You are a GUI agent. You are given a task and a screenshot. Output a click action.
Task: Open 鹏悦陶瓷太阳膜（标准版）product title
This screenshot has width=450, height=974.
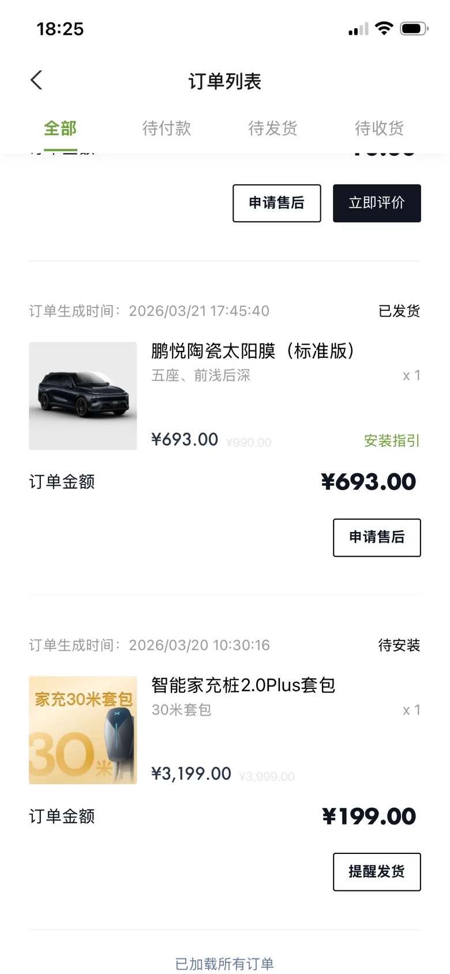coord(253,351)
